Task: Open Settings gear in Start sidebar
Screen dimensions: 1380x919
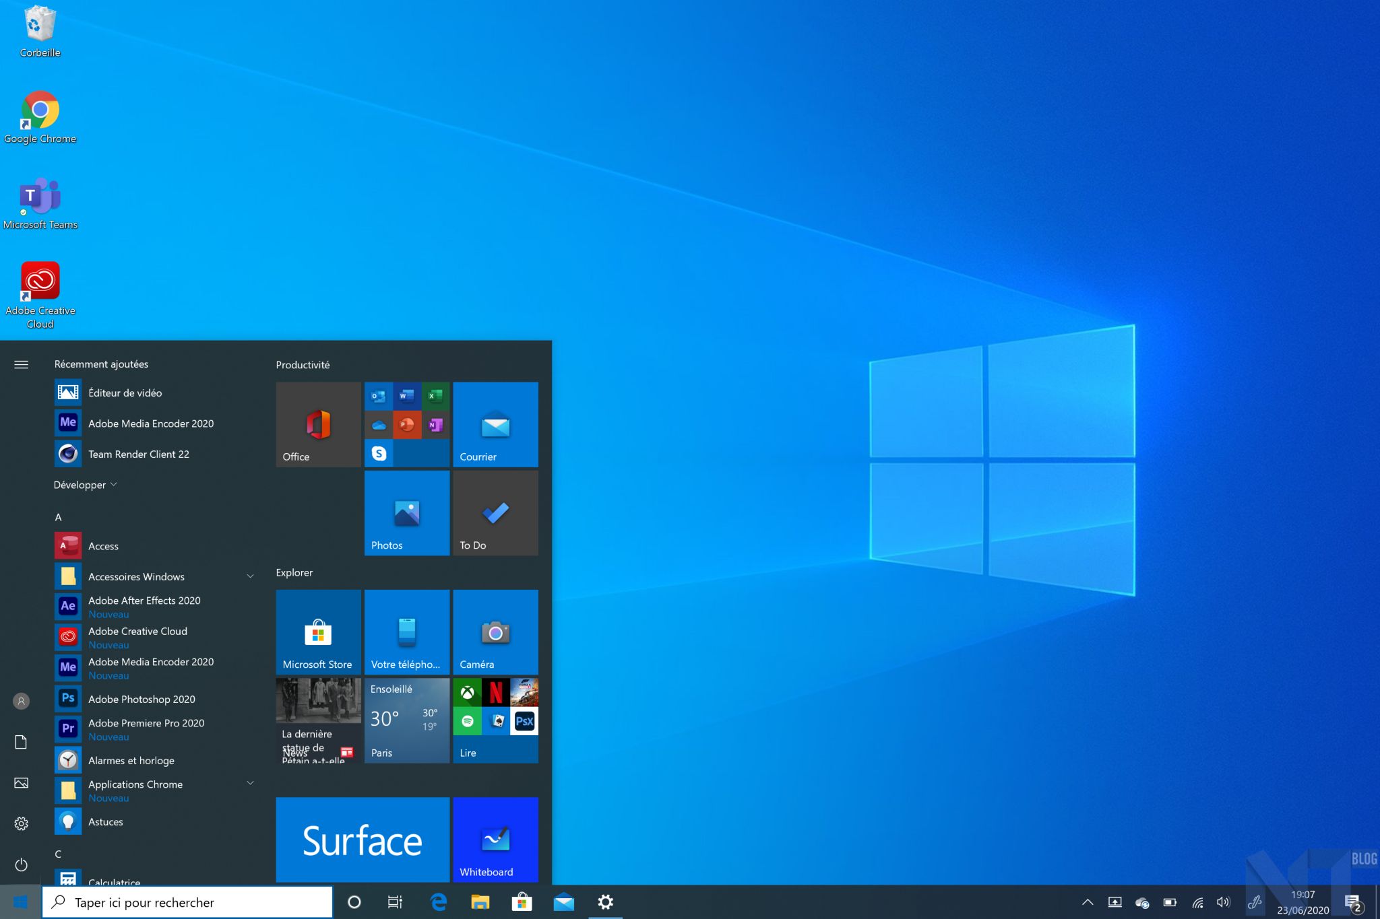Action: point(21,823)
